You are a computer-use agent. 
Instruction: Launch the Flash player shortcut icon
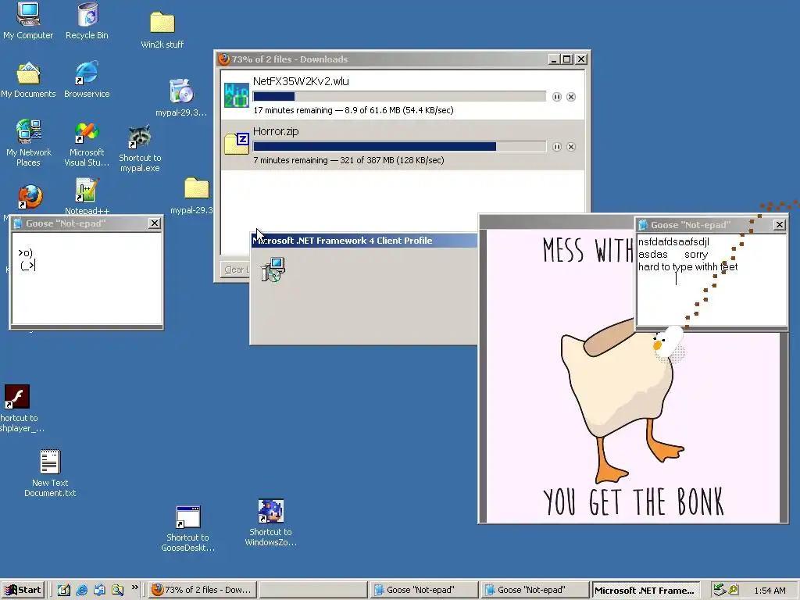[17, 396]
